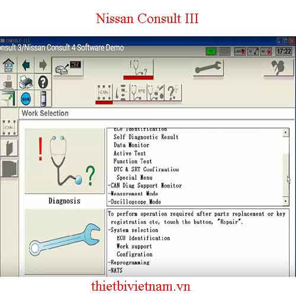
Task: Click the middle connection status icon
Action: coord(253,52)
